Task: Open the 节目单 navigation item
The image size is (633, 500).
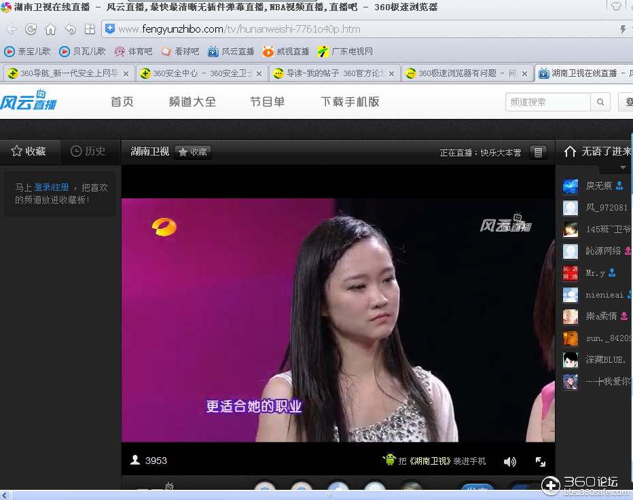Action: (268, 101)
